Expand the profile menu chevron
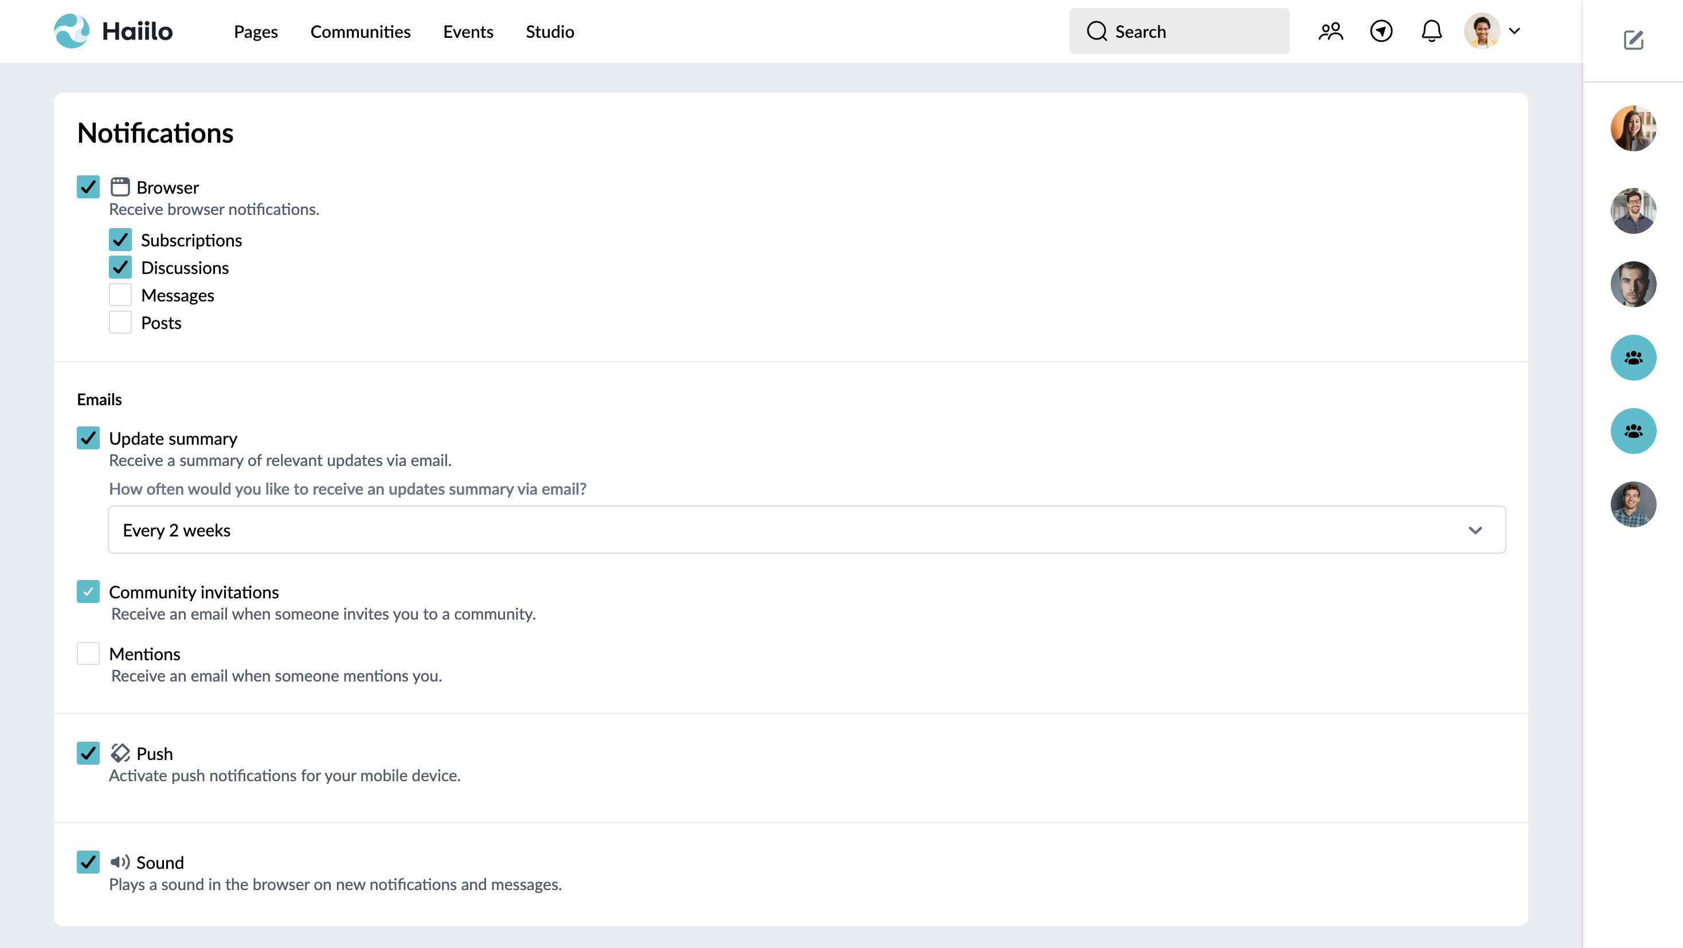 pyautogui.click(x=1514, y=31)
